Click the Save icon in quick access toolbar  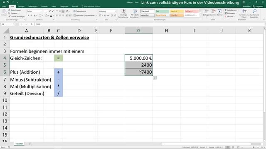[4, 2]
